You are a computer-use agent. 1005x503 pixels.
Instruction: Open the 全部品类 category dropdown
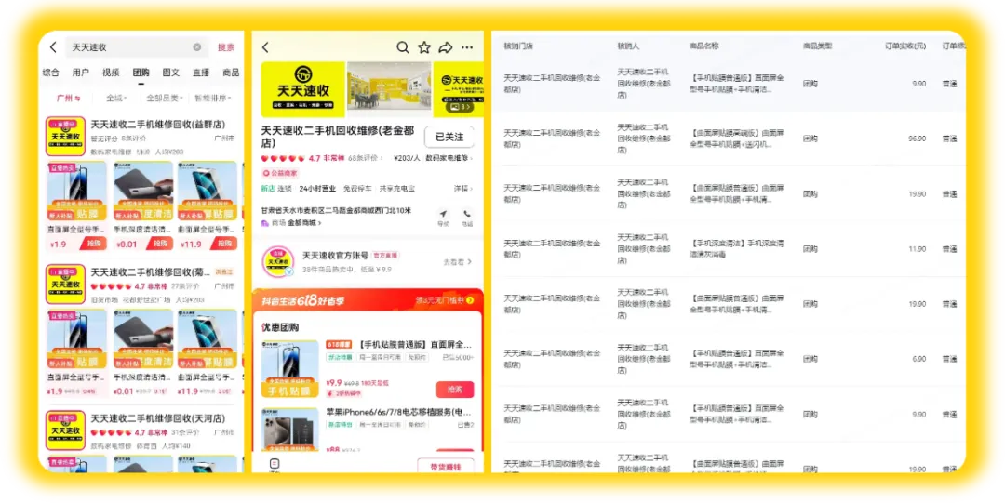[x=165, y=98]
